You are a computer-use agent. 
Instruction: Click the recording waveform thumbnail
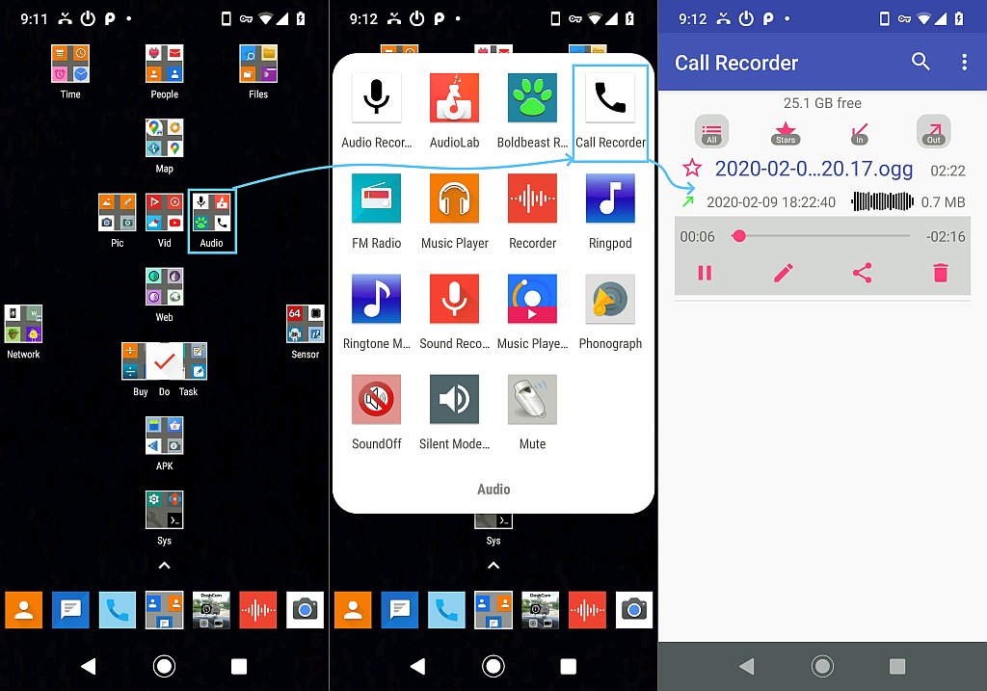pyautogui.click(x=883, y=201)
